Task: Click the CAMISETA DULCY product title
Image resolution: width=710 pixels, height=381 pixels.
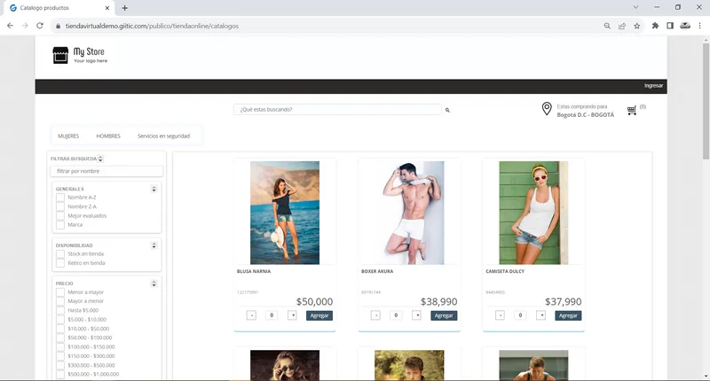Action: point(505,271)
